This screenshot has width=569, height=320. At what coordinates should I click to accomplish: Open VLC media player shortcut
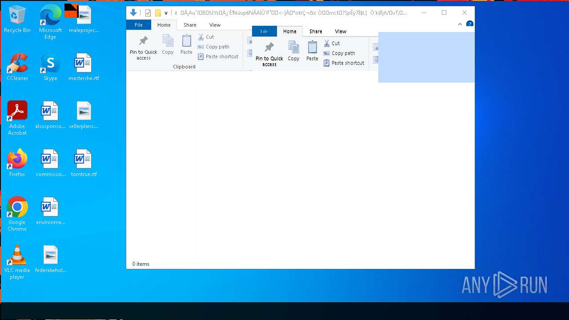tap(17, 262)
